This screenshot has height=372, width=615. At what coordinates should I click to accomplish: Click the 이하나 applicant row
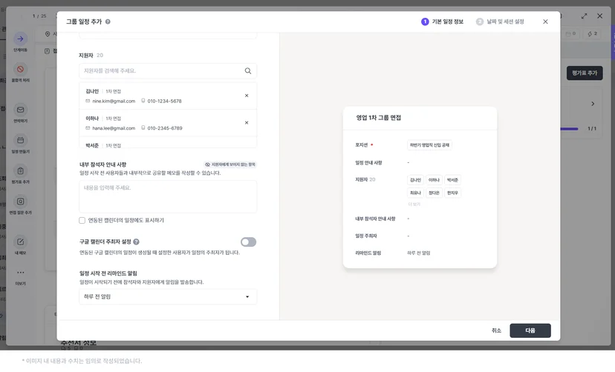tap(168, 123)
